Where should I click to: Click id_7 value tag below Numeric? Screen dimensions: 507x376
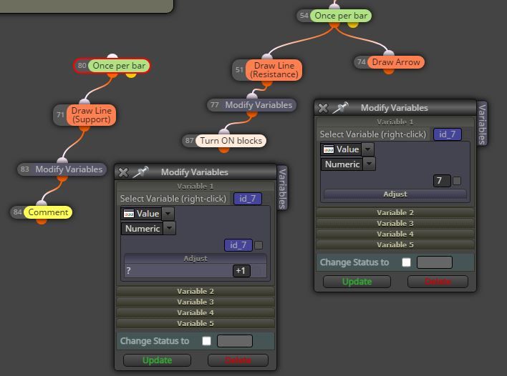click(x=238, y=245)
